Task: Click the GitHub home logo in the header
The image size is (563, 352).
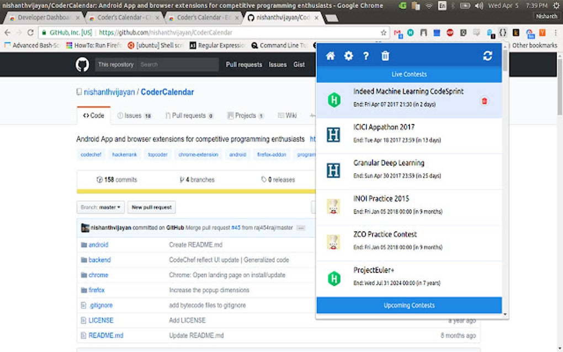Action: pos(82,65)
